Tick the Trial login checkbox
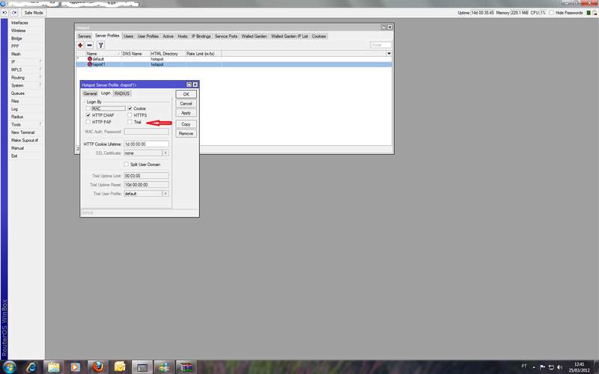Viewport: 599px width, 374px height. [x=130, y=122]
